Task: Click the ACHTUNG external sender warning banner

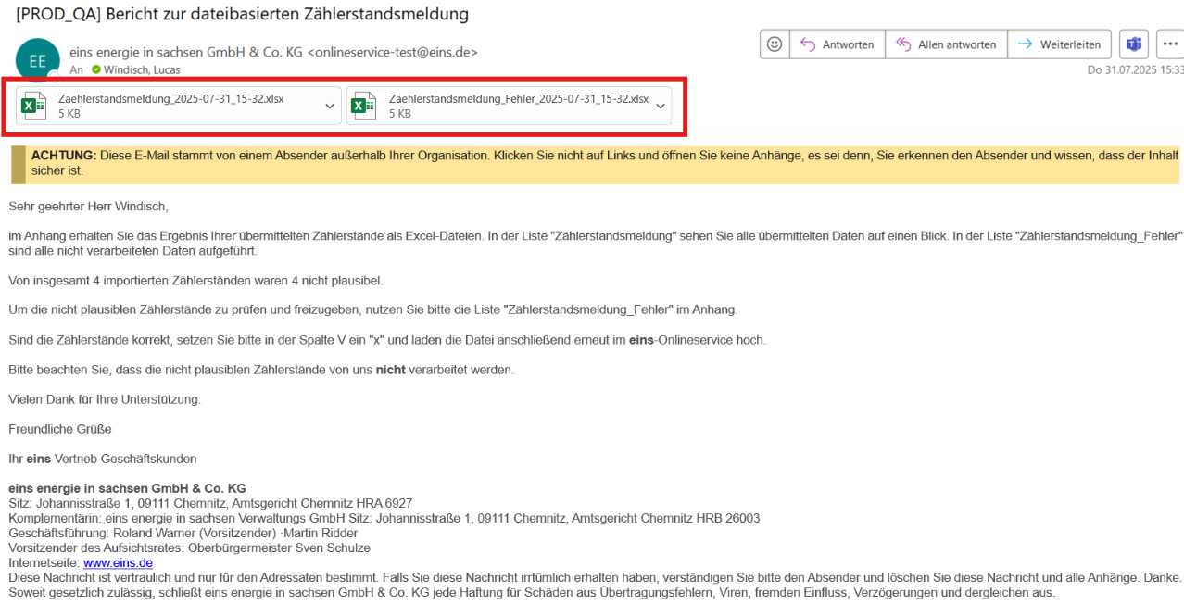Action: (x=595, y=164)
